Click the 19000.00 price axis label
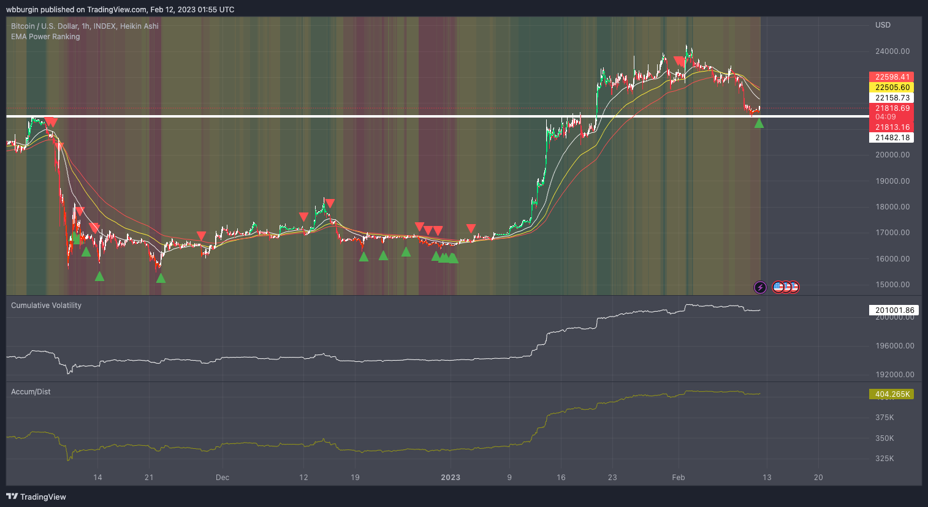 pyautogui.click(x=892, y=181)
